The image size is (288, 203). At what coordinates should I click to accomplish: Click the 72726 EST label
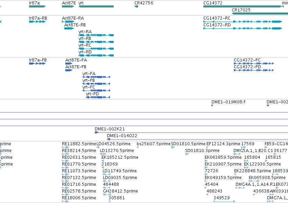tap(212, 171)
